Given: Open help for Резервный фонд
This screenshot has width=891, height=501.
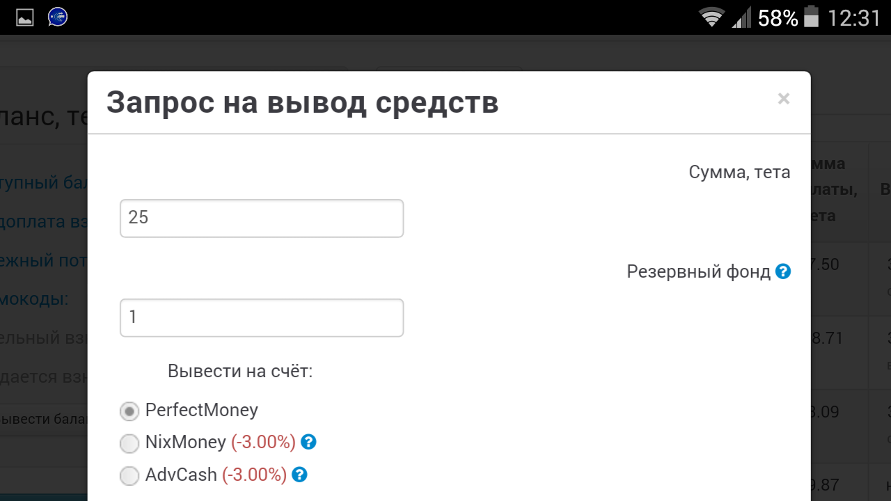Looking at the screenshot, I should click(x=783, y=271).
